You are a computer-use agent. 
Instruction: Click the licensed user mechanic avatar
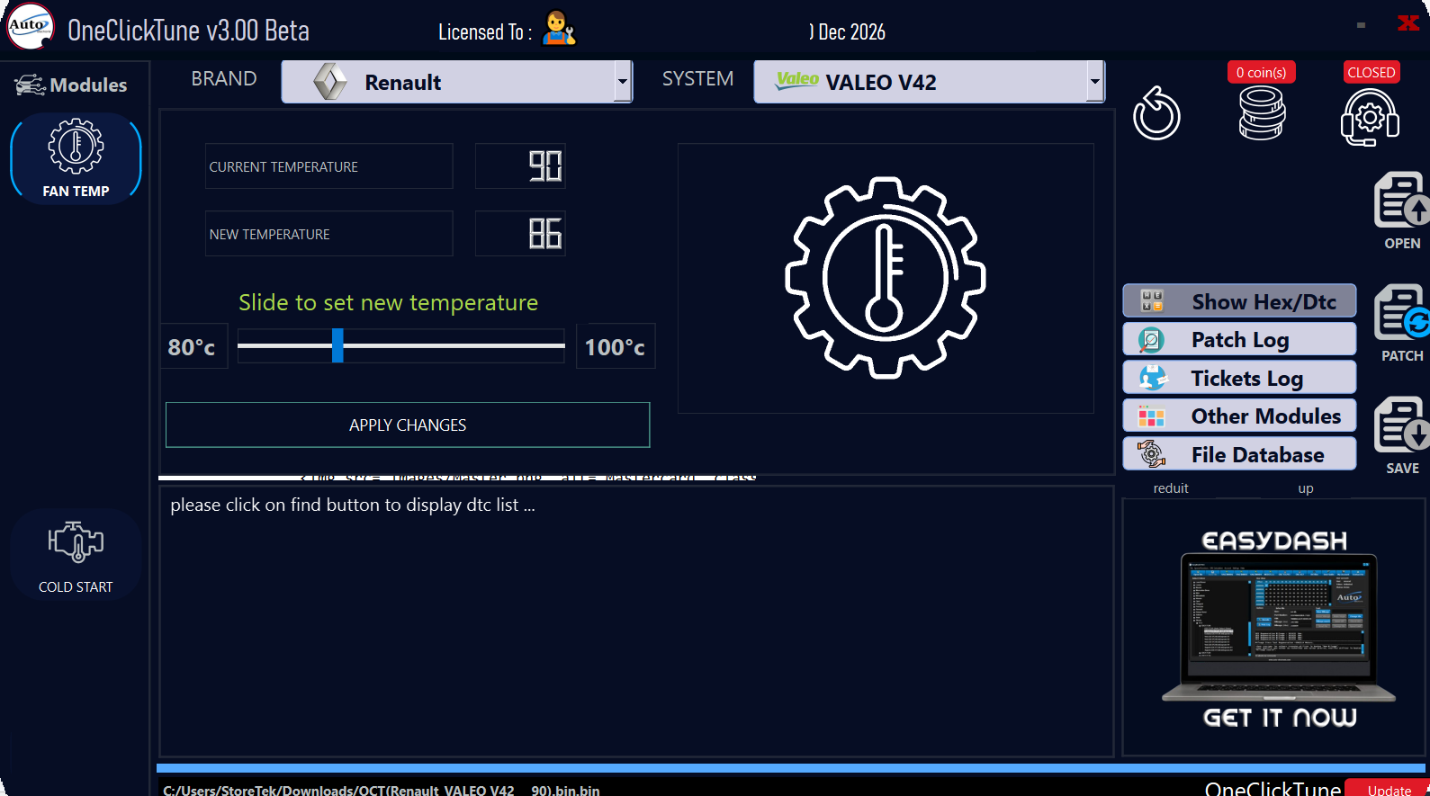(559, 29)
